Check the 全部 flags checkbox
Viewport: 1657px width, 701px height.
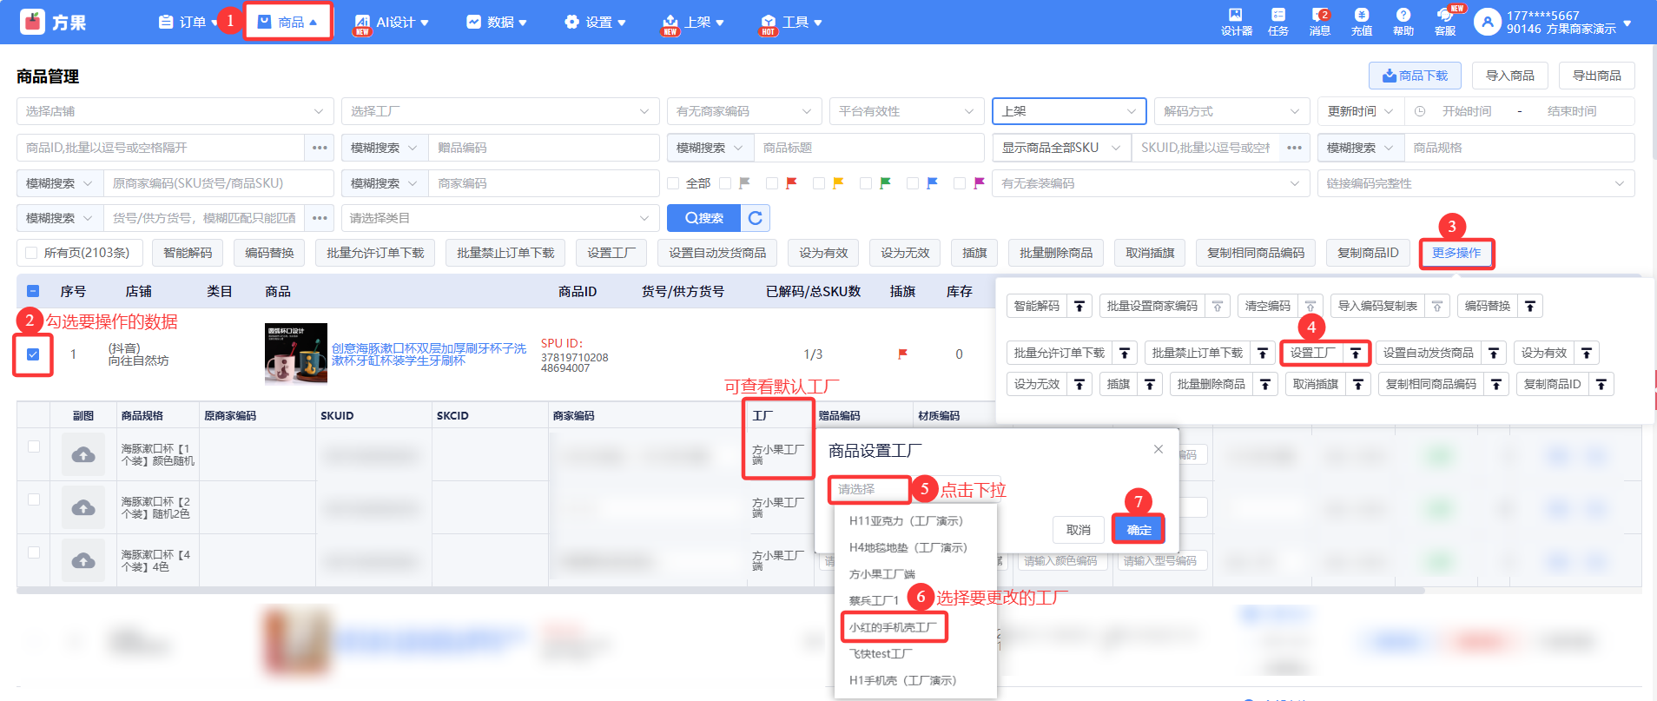click(x=673, y=183)
